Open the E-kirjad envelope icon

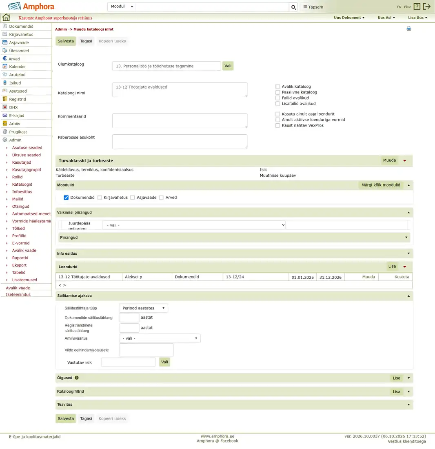click(5, 116)
